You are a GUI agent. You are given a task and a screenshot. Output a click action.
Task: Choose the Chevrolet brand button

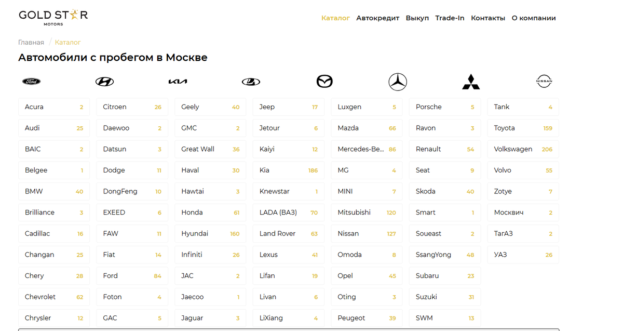(x=54, y=297)
